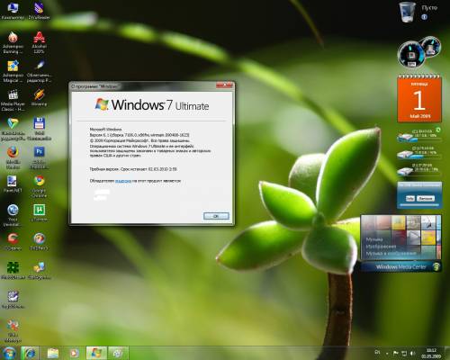Click the right button in blue gadget

[426, 199]
